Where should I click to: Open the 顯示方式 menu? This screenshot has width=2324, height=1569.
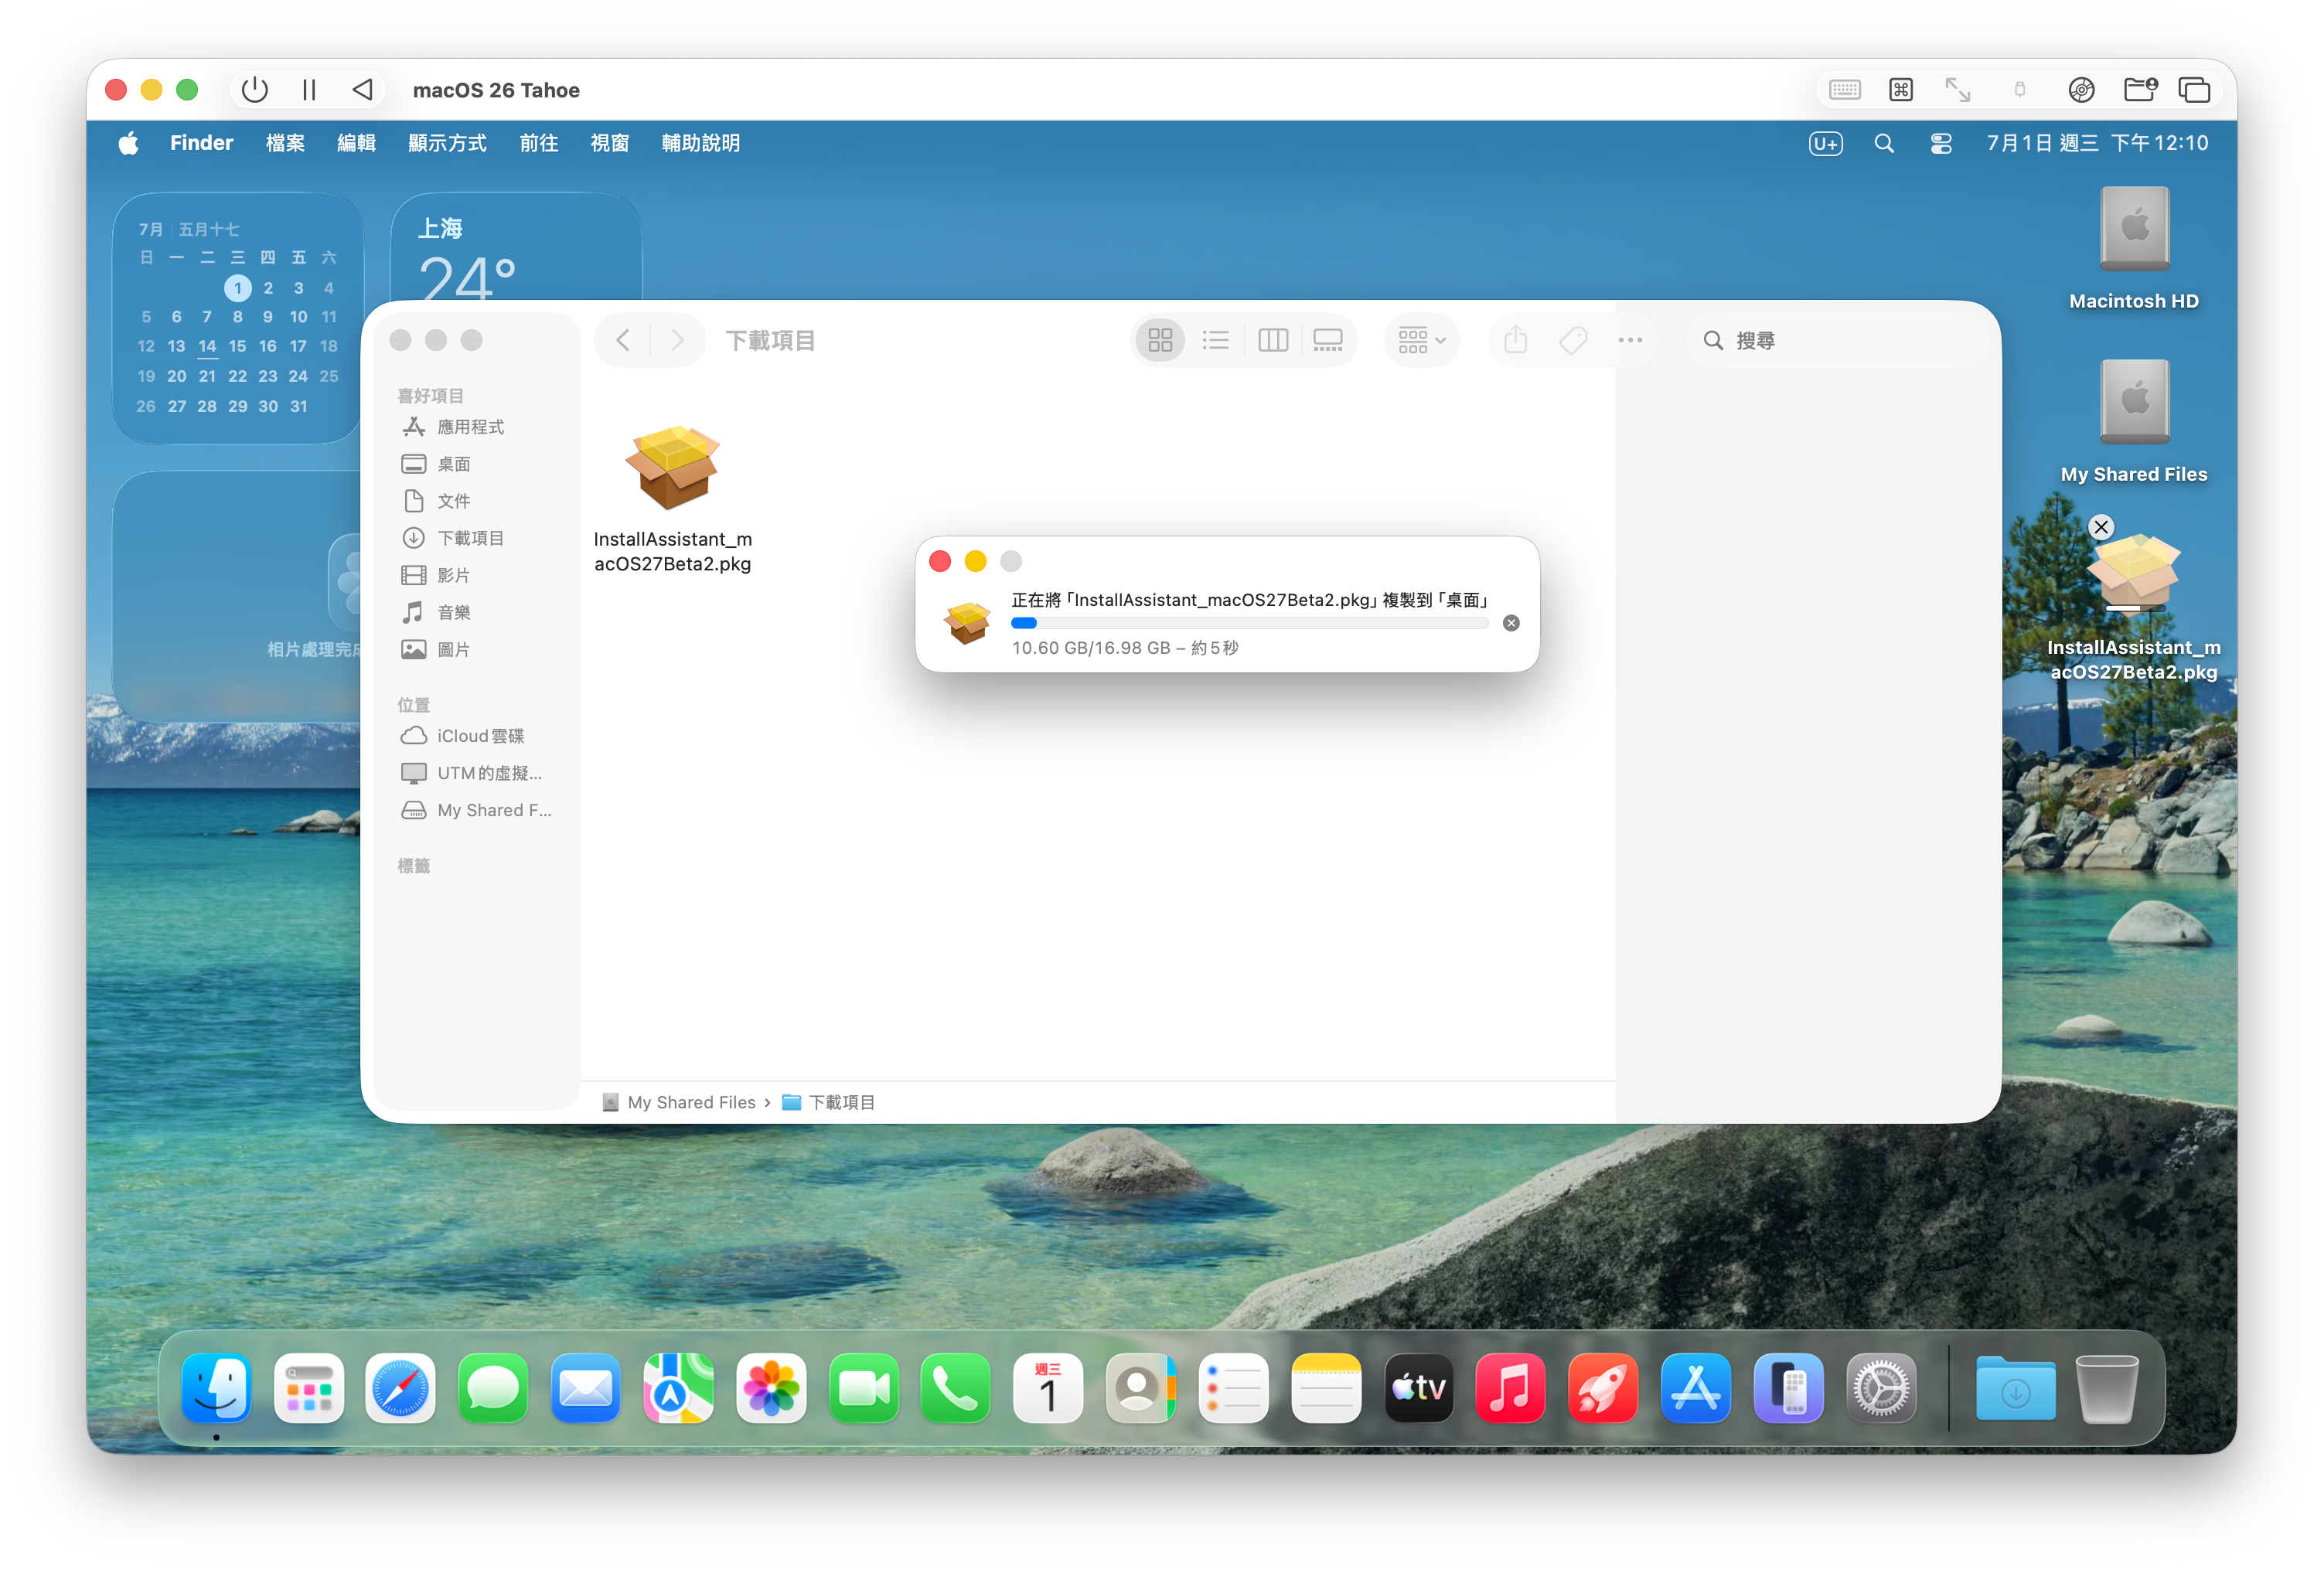tap(447, 143)
